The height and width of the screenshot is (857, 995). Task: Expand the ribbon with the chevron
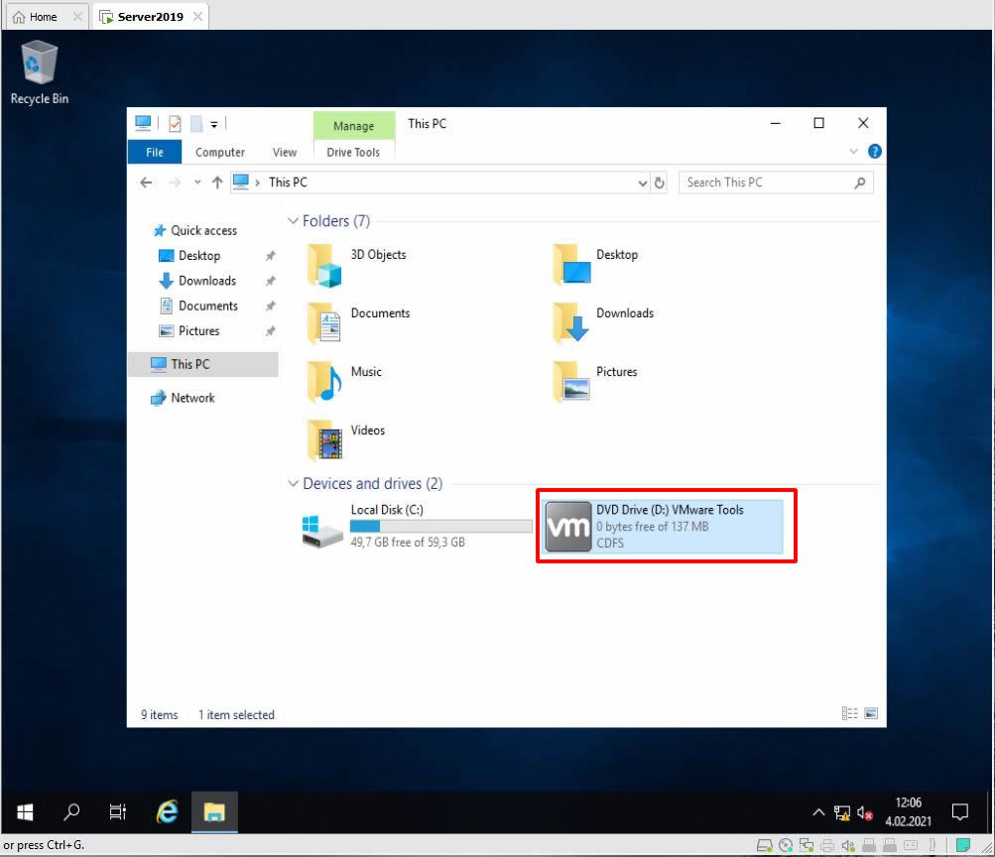(x=853, y=152)
